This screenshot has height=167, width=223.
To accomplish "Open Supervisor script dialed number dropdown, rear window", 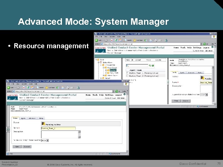I will 207,95.
